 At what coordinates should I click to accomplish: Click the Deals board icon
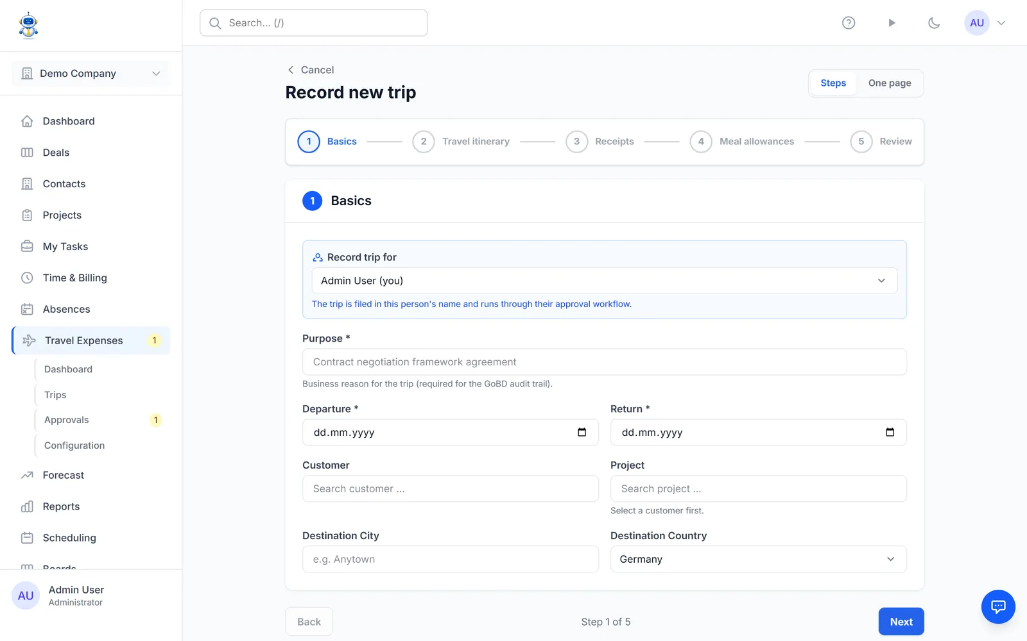27,153
